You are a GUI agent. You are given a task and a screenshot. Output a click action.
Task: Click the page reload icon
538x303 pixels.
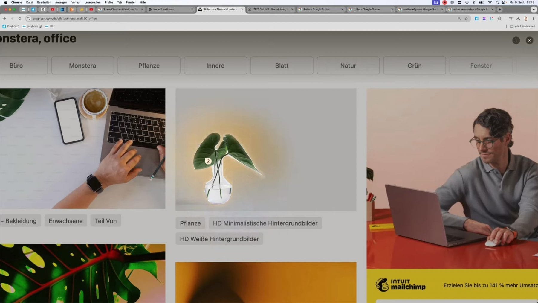coord(20,19)
